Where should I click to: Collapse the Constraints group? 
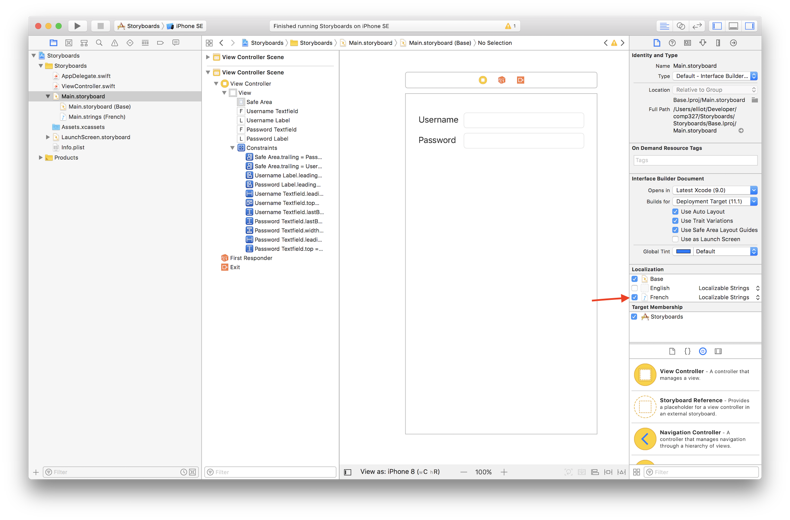233,148
